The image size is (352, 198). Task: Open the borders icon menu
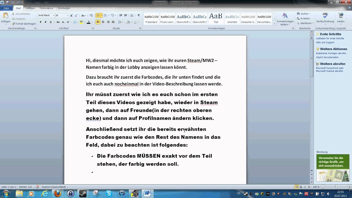[x=135, y=22]
